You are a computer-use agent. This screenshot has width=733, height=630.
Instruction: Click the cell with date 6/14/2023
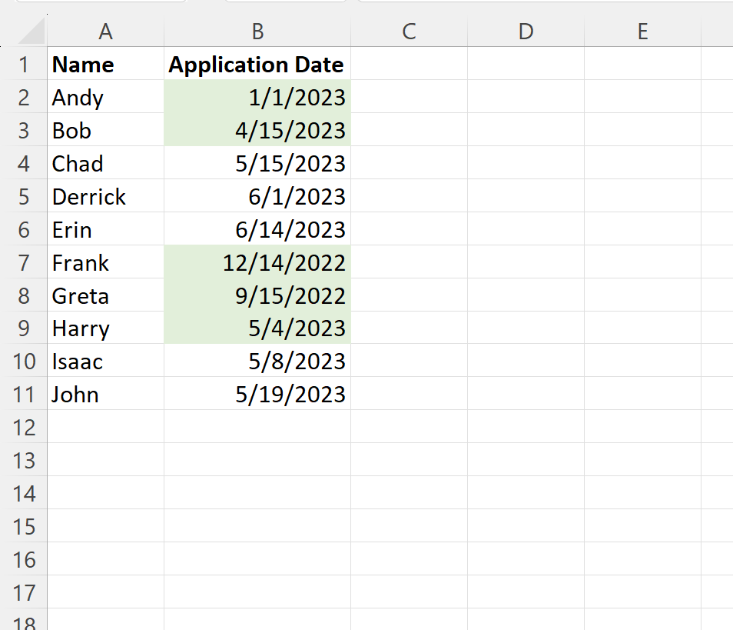257,229
